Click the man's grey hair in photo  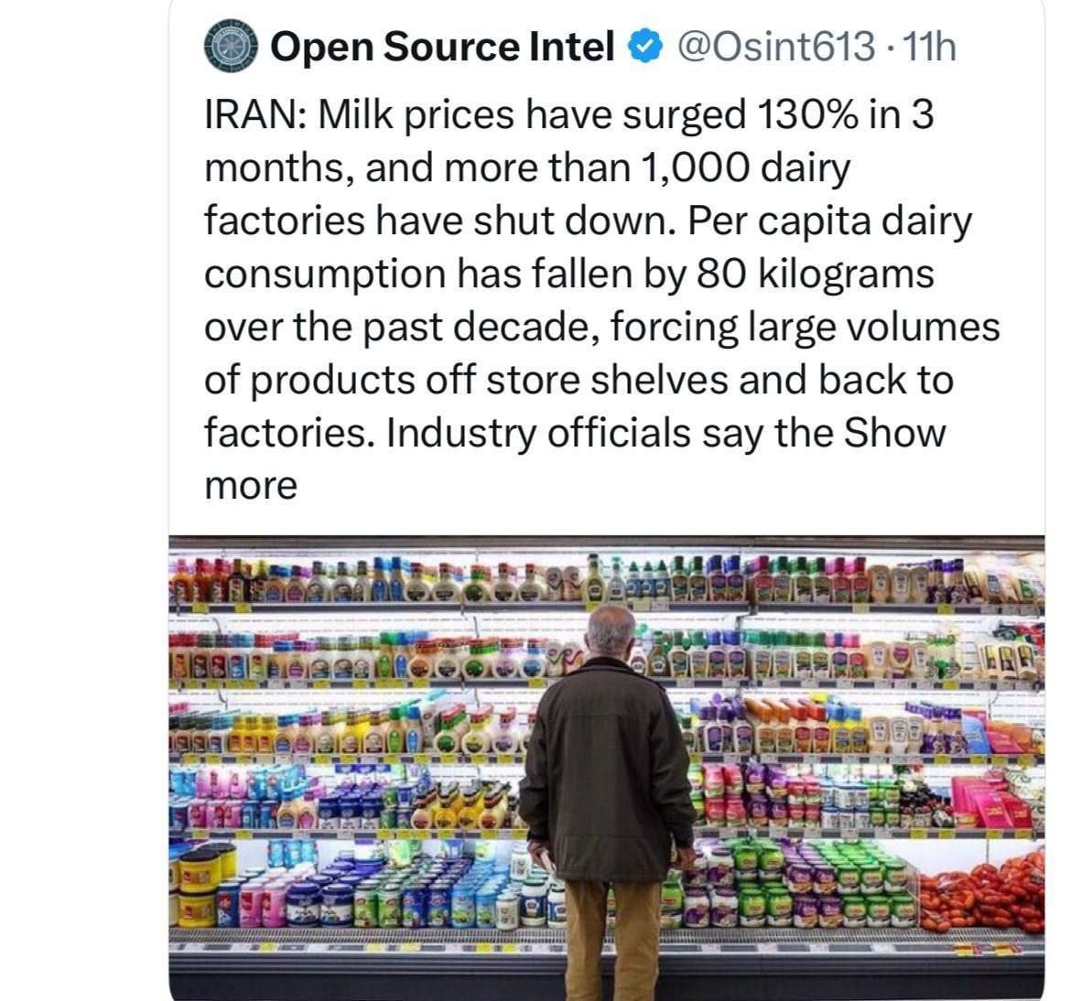tap(611, 628)
